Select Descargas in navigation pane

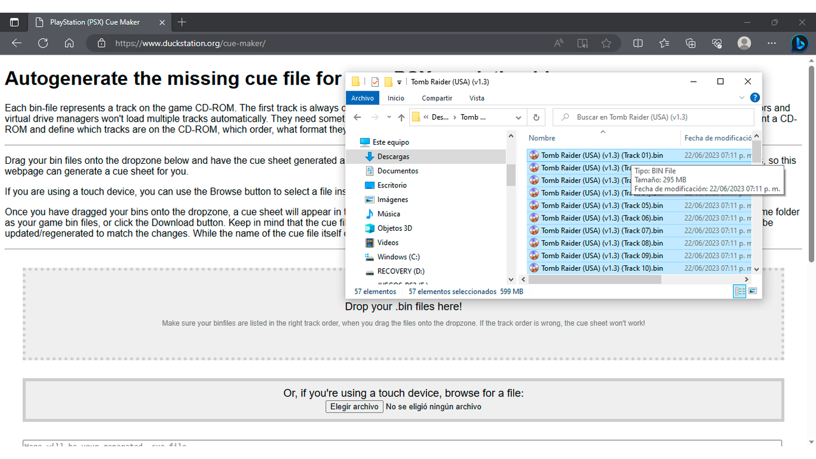[393, 156]
